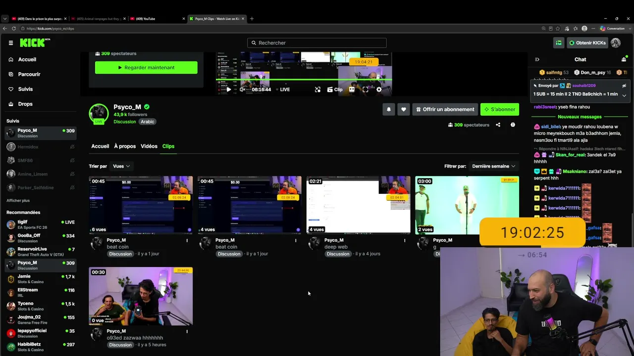Follow Psyco_M with the heart button
This screenshot has width=634, height=356.
tap(404, 109)
